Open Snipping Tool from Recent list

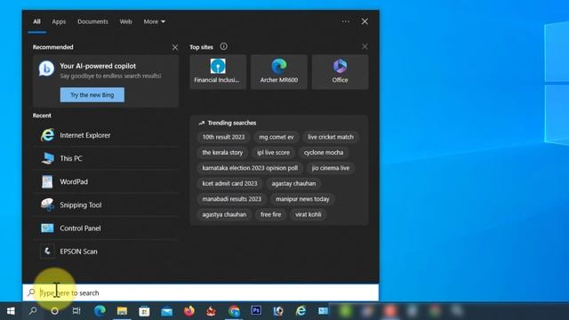coord(106,204)
